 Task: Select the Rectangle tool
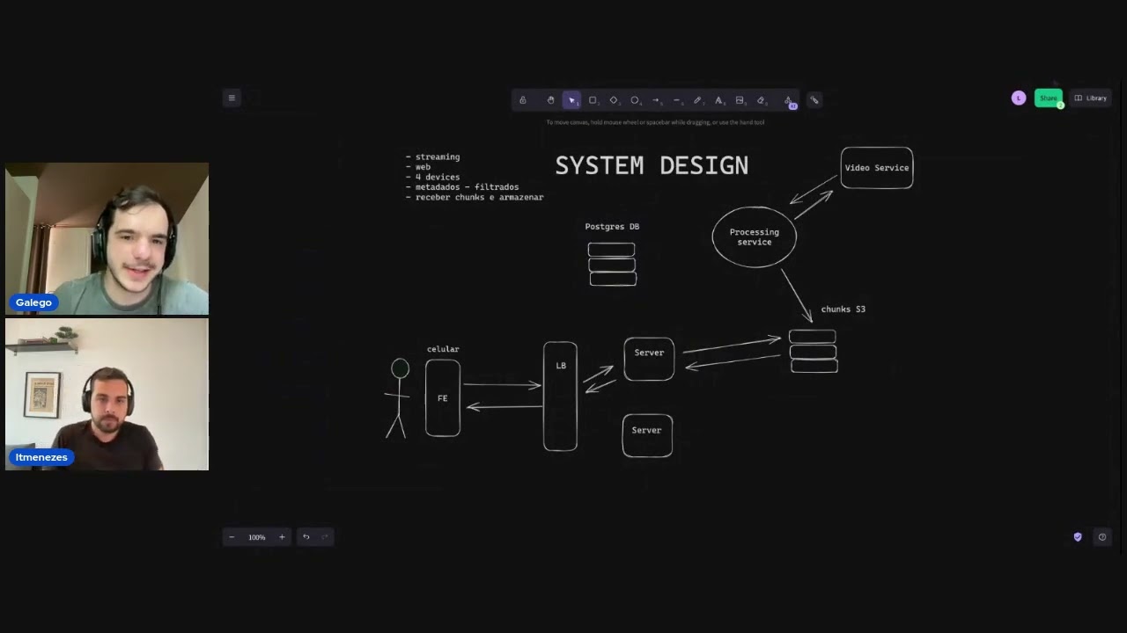593,100
